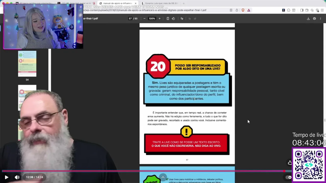Click the thumbs up like icon

pos(290,162)
